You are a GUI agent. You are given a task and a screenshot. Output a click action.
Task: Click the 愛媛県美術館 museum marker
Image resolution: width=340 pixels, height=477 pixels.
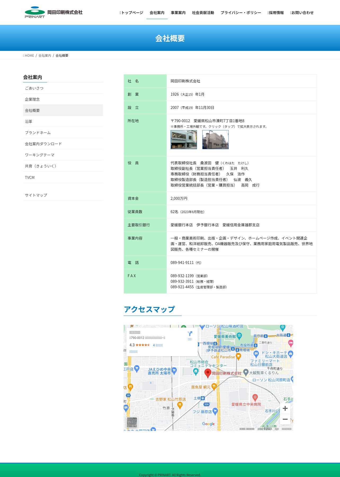click(239, 336)
